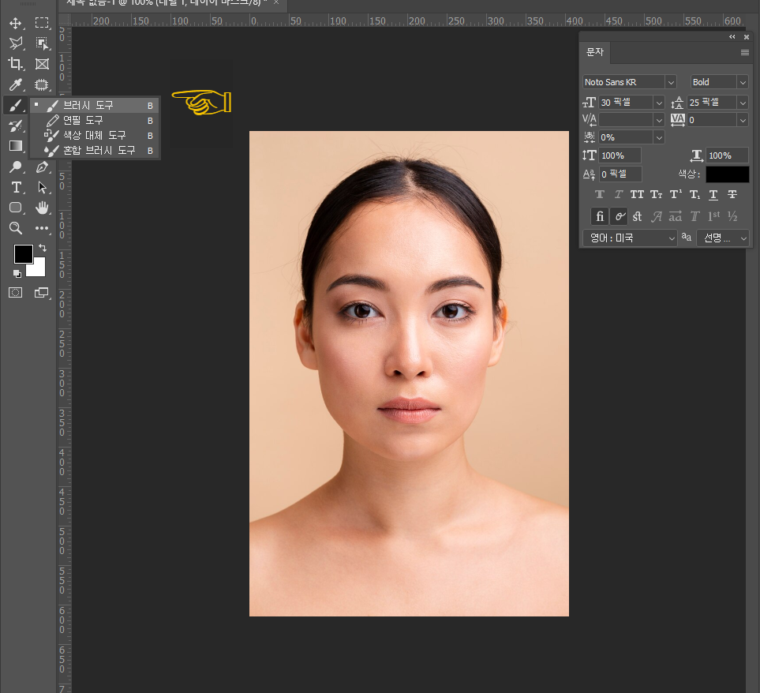The height and width of the screenshot is (693, 760).
Task: Toggle Small Caps text style
Action: (x=657, y=195)
